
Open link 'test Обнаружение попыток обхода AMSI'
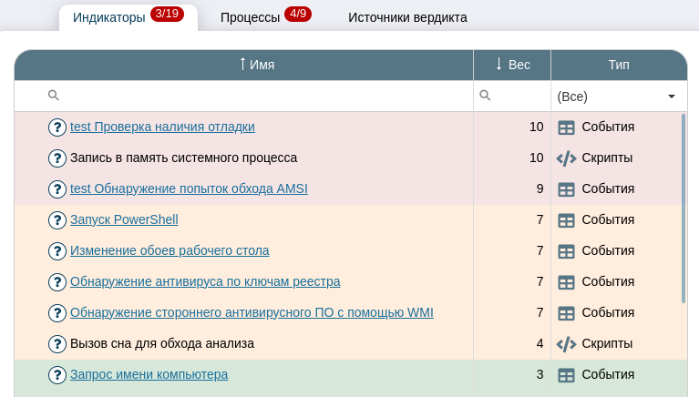tap(189, 189)
